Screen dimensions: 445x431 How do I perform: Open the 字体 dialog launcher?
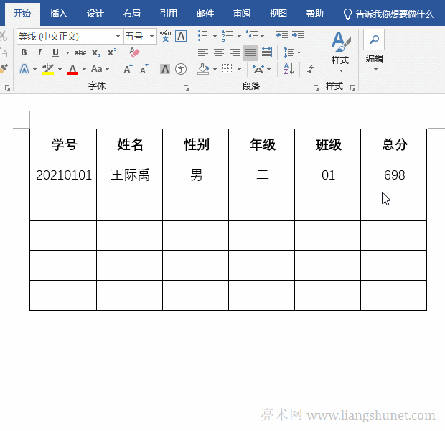click(x=186, y=88)
